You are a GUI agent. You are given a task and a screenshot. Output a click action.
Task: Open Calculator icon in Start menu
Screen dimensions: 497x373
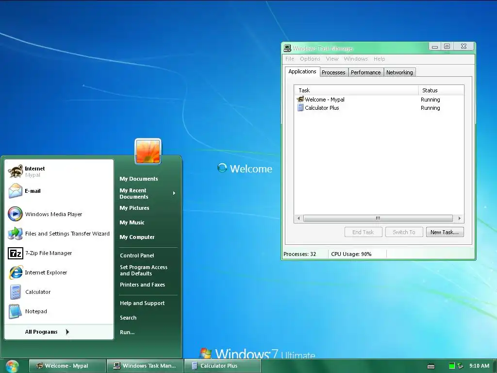tap(15, 292)
